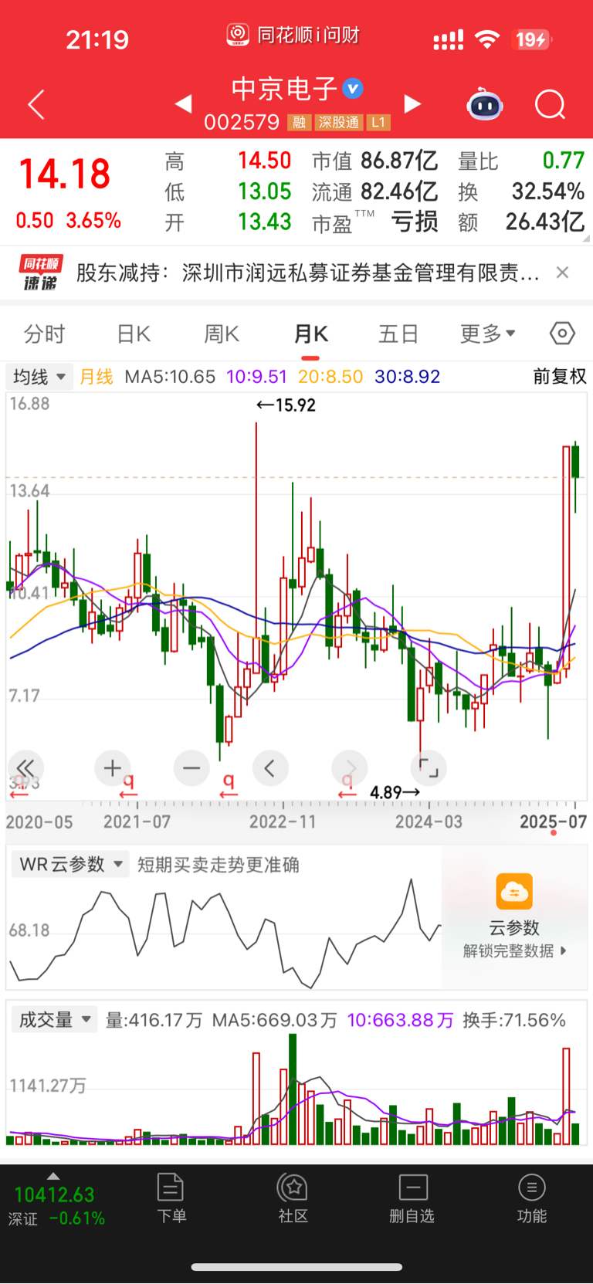Zoom out the chart with minus button
Viewport: 593px width, 1284px height.
[191, 768]
